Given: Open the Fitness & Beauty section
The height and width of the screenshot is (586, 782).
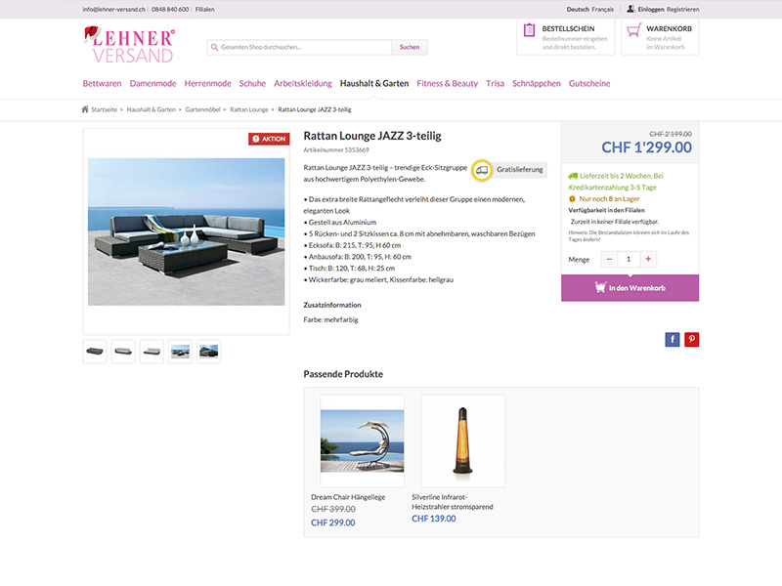Looking at the screenshot, I should 447,83.
